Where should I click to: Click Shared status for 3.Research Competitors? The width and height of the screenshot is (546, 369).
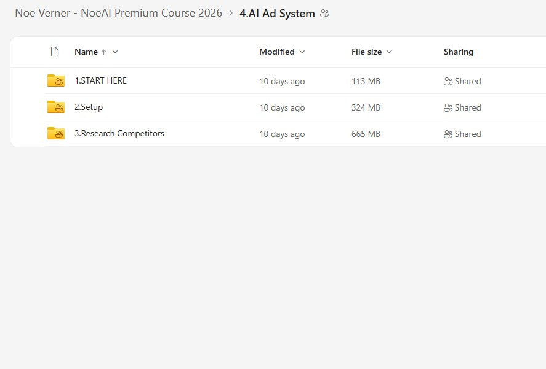468,134
